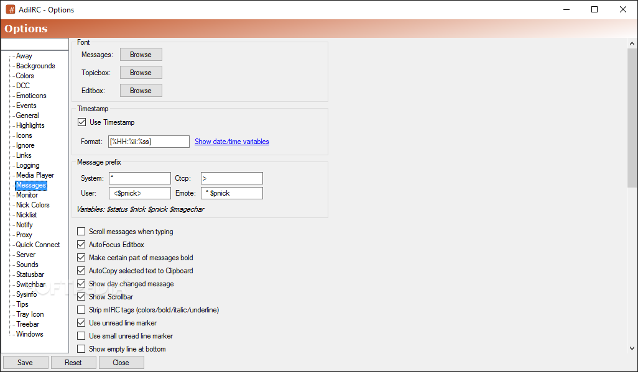Open DCC settings
This screenshot has height=372, width=638.
point(23,85)
